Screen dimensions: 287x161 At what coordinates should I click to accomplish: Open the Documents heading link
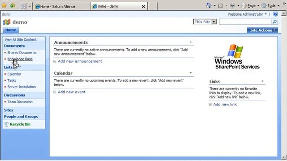[14, 46]
